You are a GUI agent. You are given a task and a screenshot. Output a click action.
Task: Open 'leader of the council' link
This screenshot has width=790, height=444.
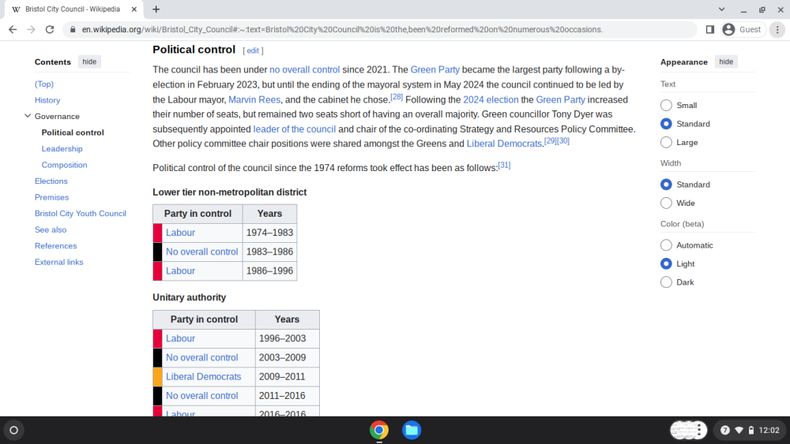(x=294, y=129)
